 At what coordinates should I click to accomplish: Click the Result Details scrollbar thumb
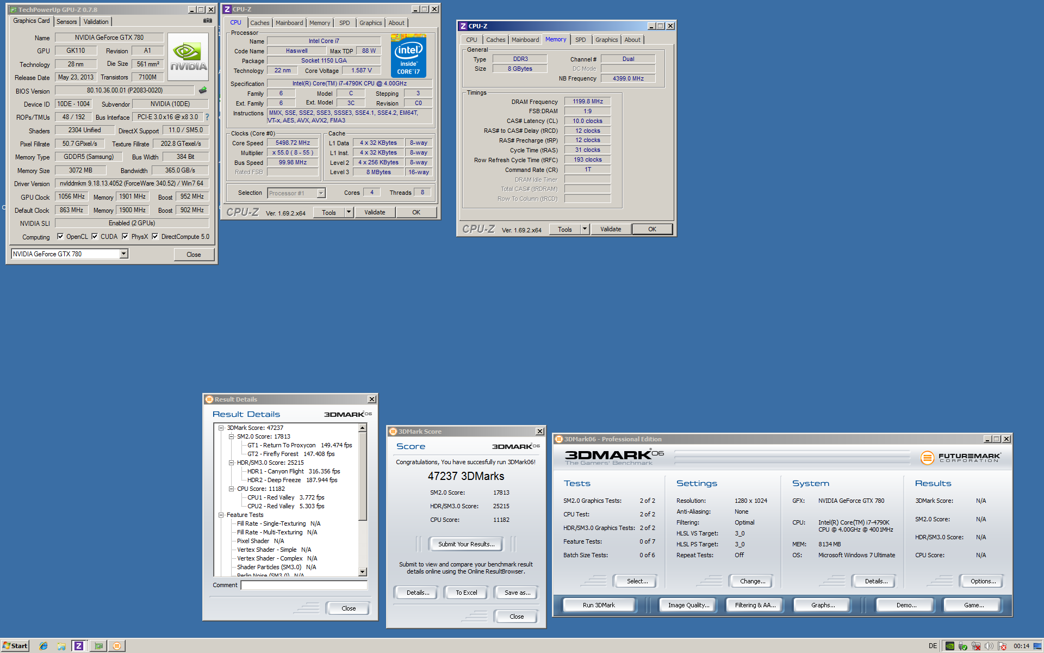tap(363, 476)
